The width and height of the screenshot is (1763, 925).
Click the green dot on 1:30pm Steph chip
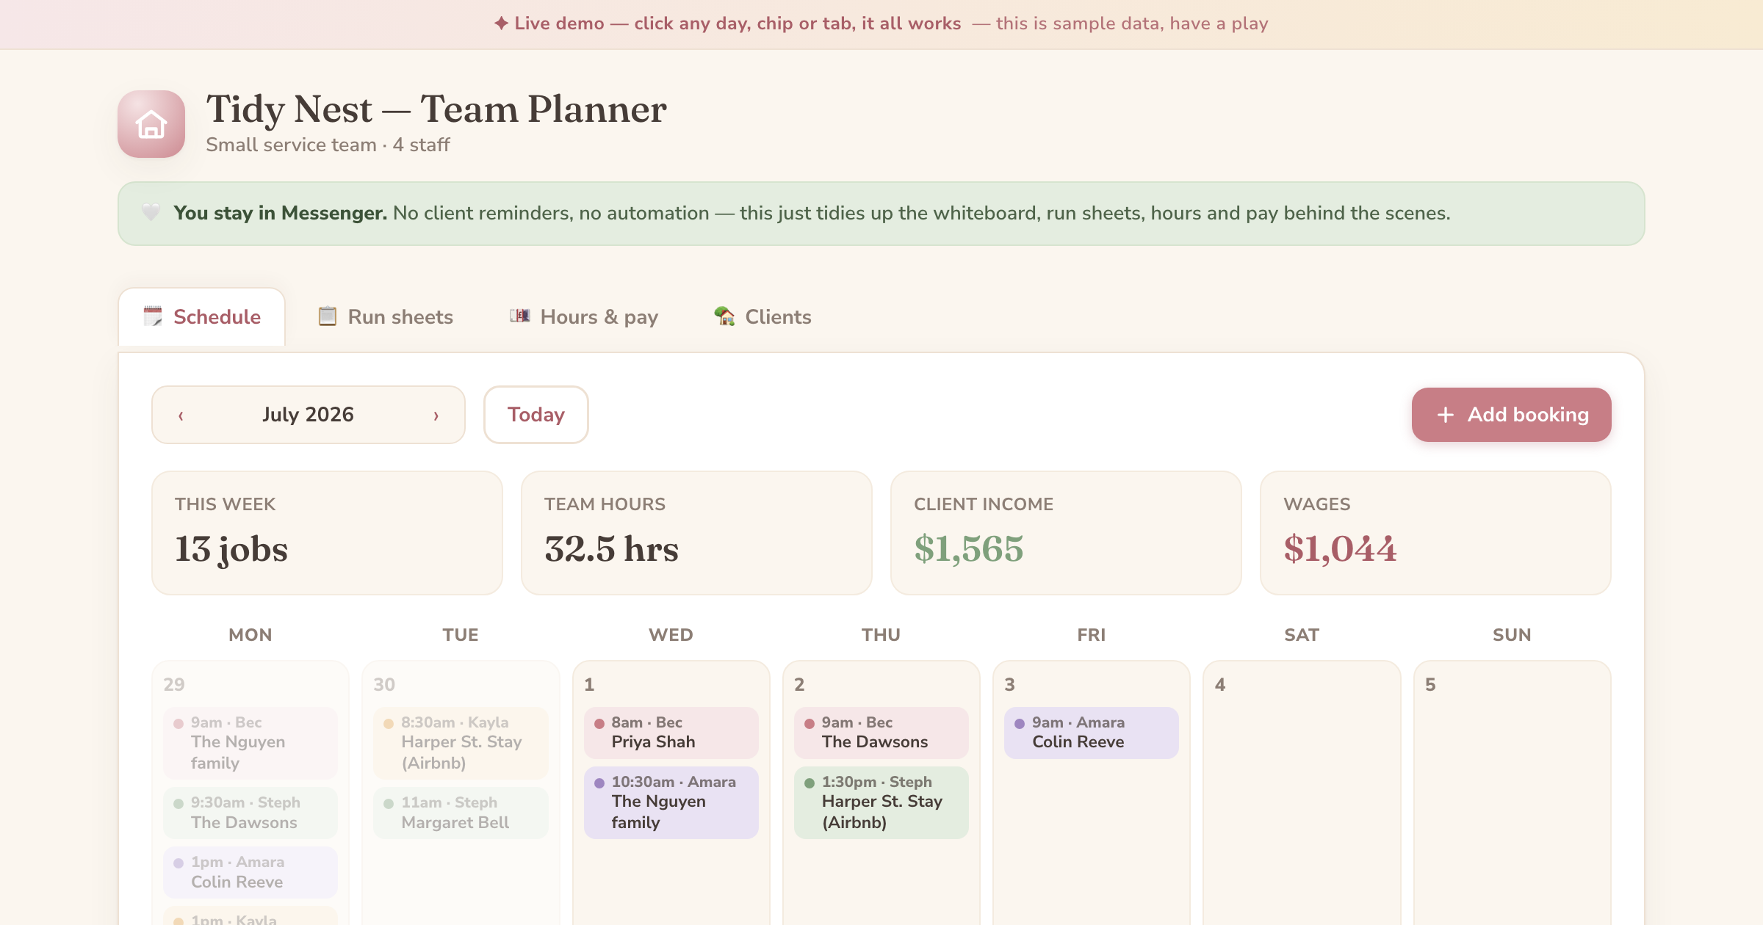pos(810,783)
